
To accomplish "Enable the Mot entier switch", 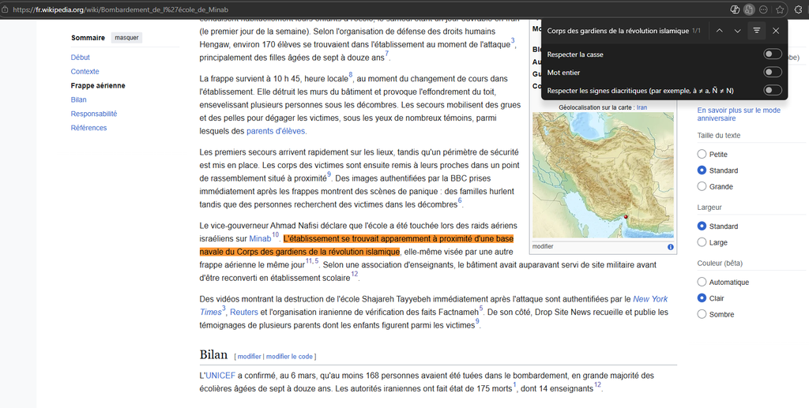I will click(x=773, y=73).
